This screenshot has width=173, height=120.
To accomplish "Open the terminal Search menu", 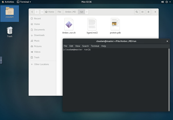I will (85, 46).
